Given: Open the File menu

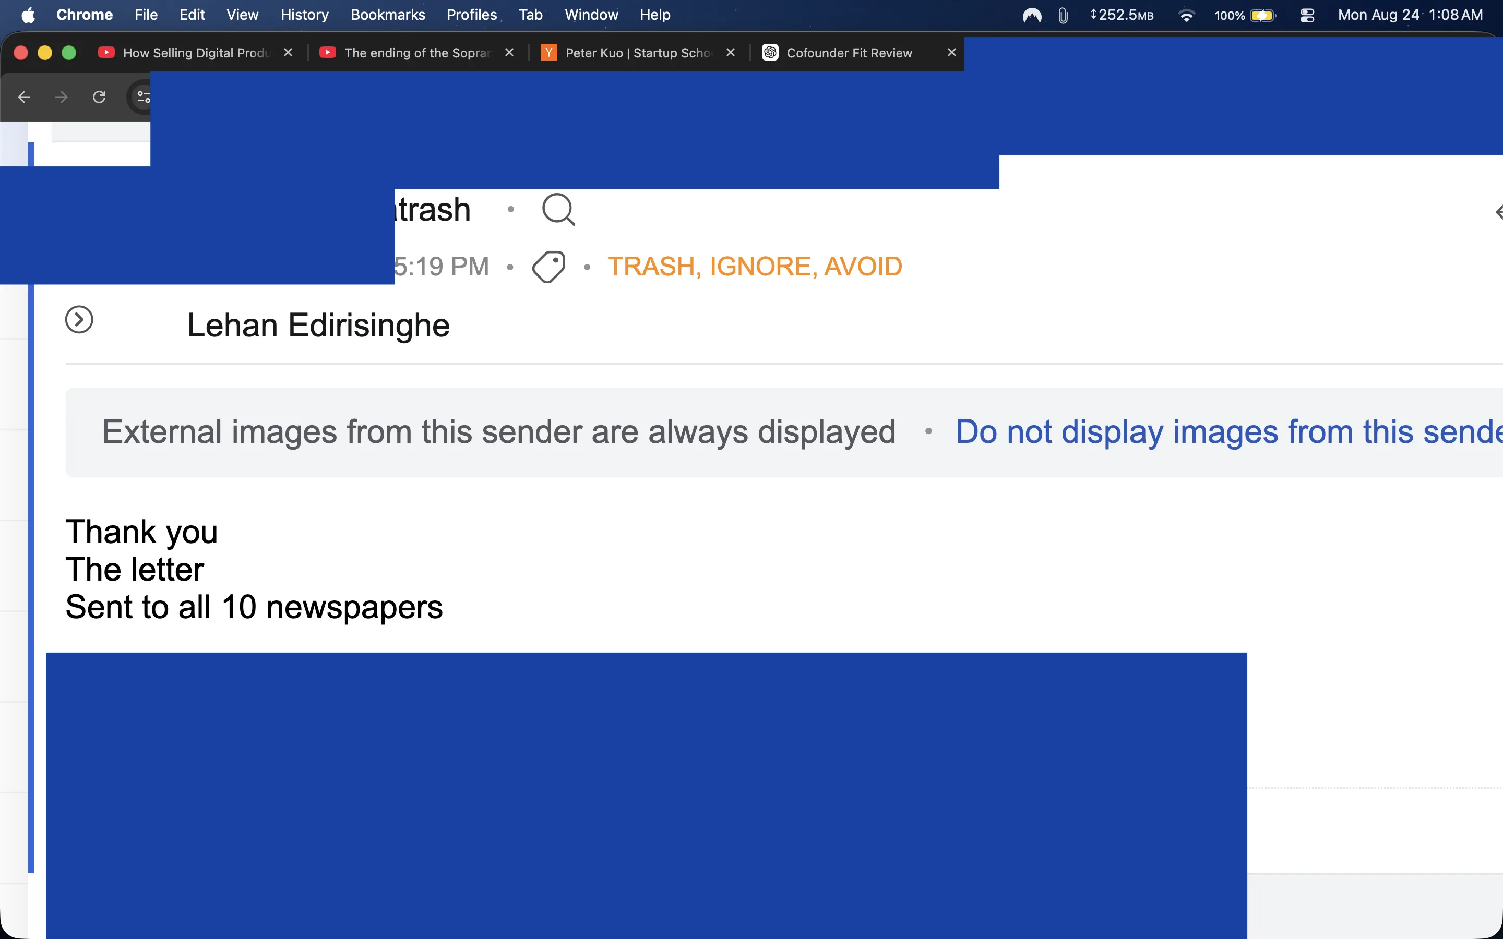Looking at the screenshot, I should (146, 15).
